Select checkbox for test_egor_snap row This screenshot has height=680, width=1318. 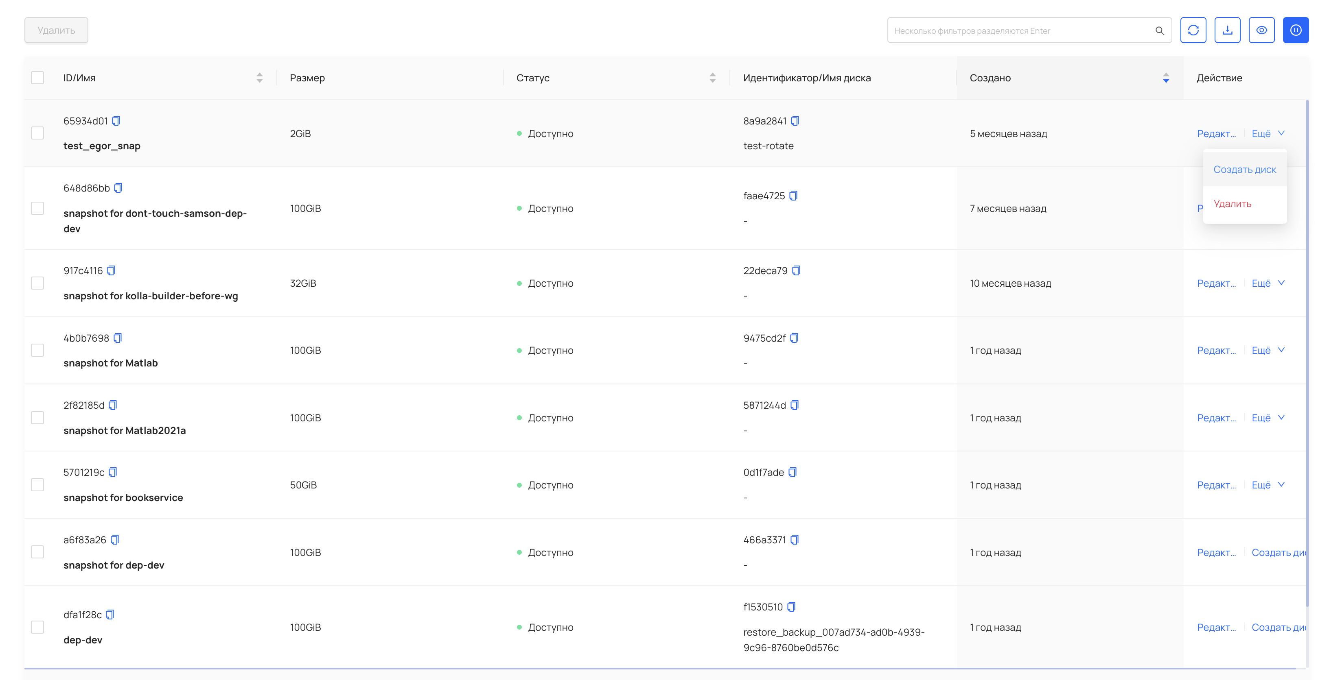coord(37,133)
